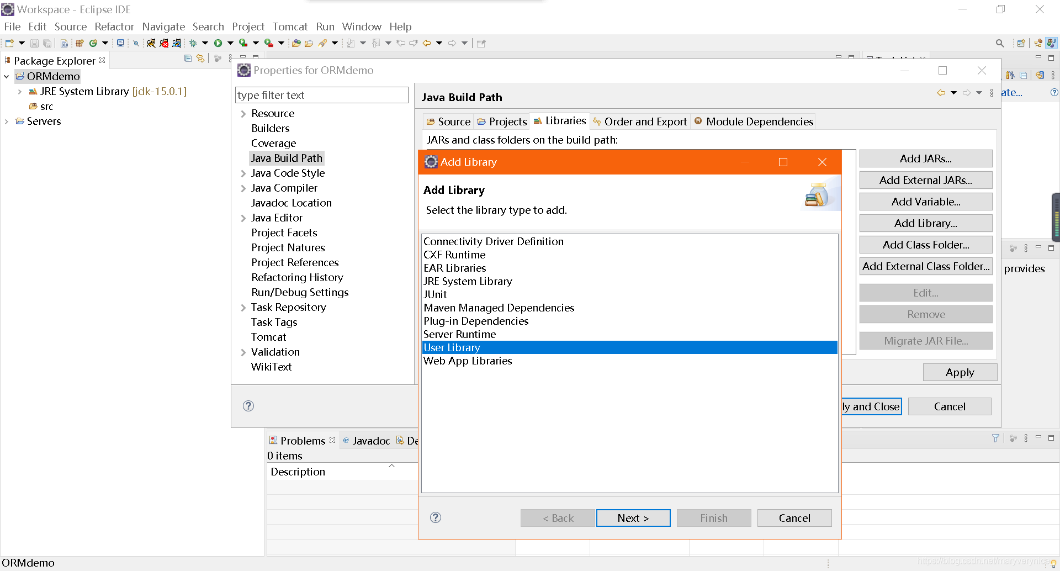Click the Coverage launch icon

pyautogui.click(x=243, y=43)
